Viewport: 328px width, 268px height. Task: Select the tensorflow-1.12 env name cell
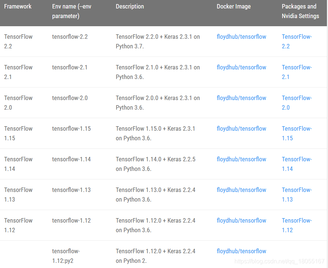[71, 221]
